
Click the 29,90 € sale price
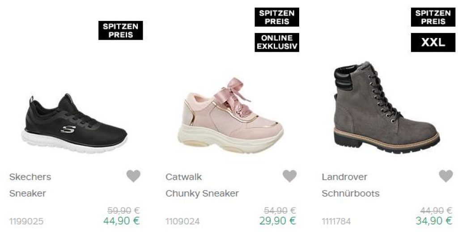pyautogui.click(x=278, y=221)
